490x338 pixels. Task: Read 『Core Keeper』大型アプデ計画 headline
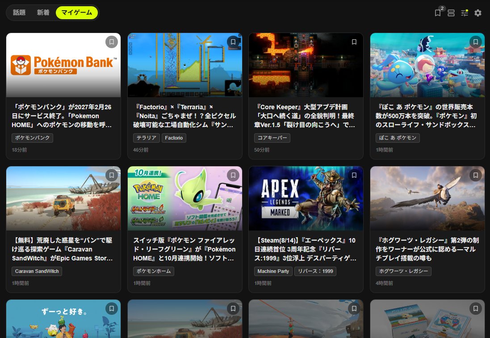(305, 116)
